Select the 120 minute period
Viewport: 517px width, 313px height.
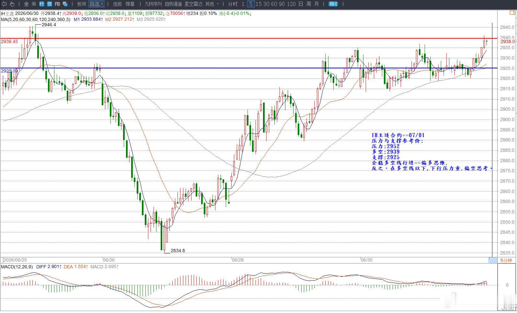pyautogui.click(x=291, y=4)
